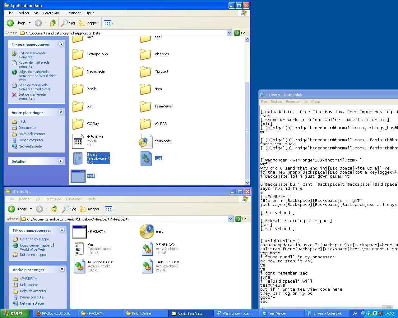
Task: Select the «Pr®ß®†» application icon in file list
Action: click(79, 231)
